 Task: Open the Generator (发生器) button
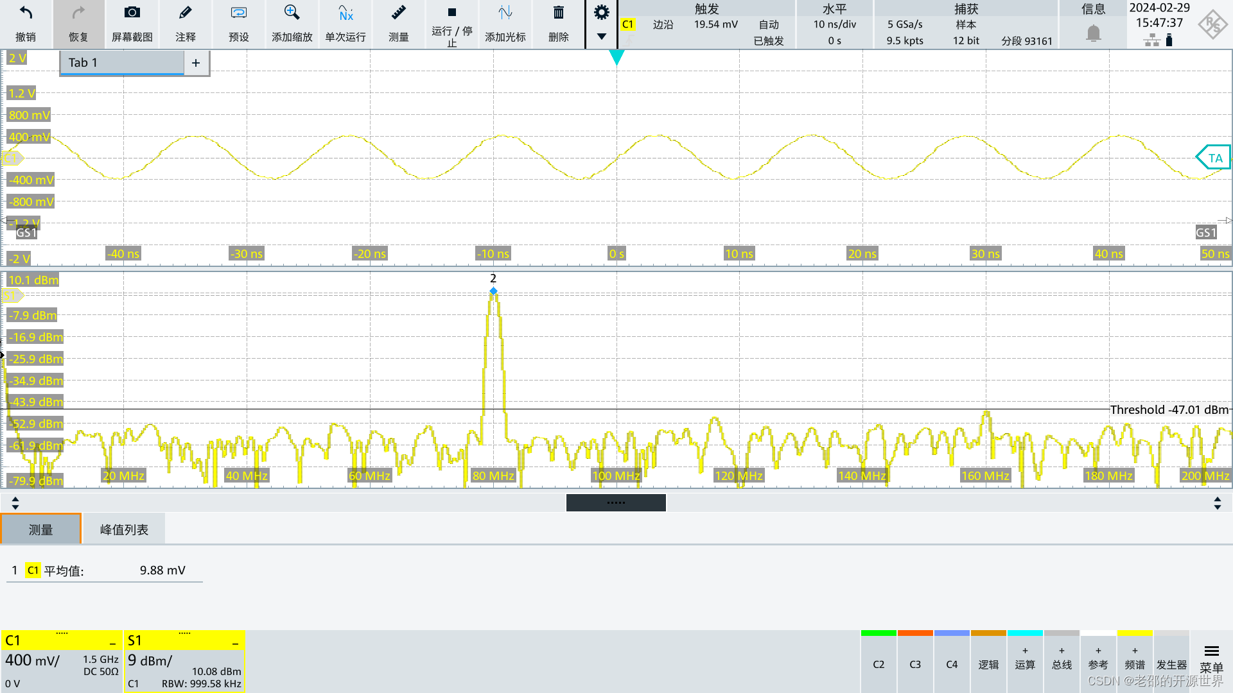pos(1171,664)
